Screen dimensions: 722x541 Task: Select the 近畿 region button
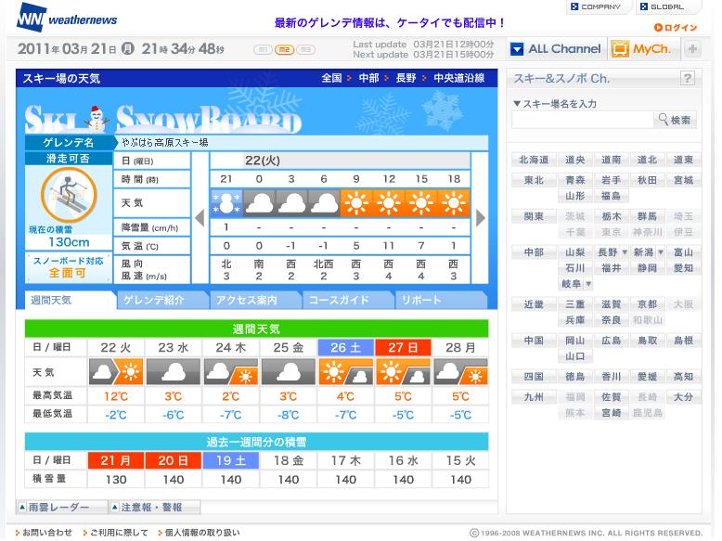(534, 304)
